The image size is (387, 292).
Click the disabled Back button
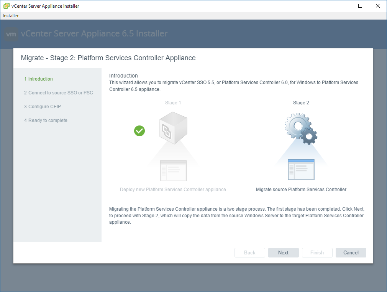coord(250,252)
